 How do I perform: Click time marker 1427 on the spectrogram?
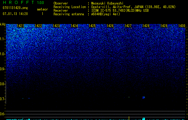coord(128,26)
